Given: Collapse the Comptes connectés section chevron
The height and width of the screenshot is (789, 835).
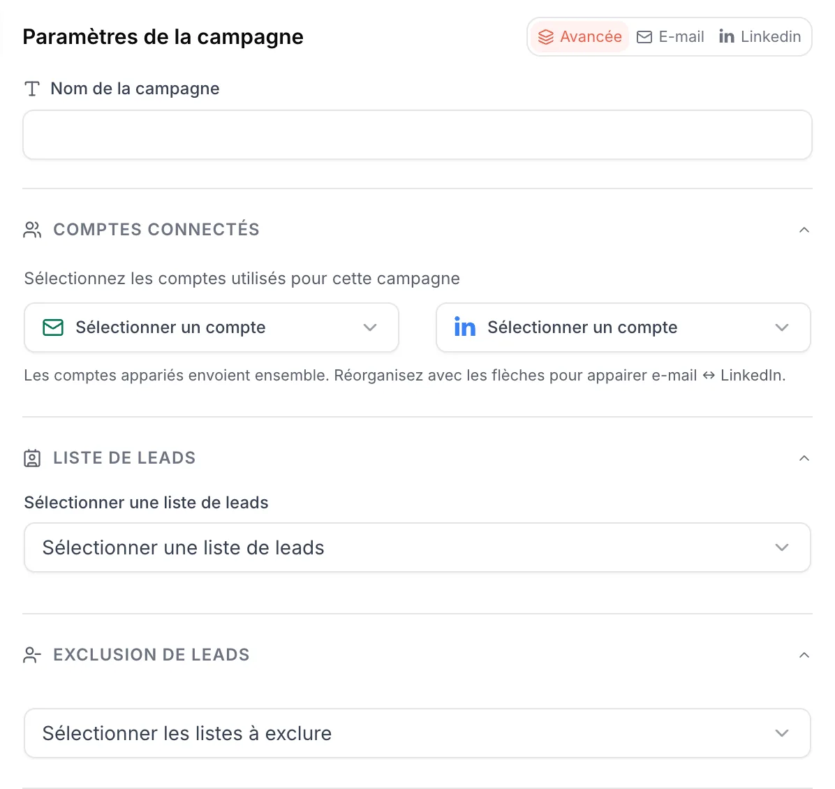Looking at the screenshot, I should [x=804, y=230].
